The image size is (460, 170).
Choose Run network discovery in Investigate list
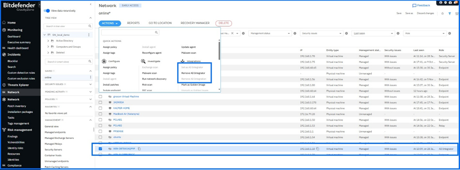pos(154,79)
